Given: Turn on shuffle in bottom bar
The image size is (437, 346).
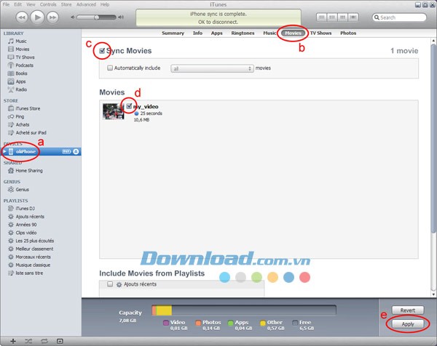Looking at the screenshot, I should [x=28, y=340].
